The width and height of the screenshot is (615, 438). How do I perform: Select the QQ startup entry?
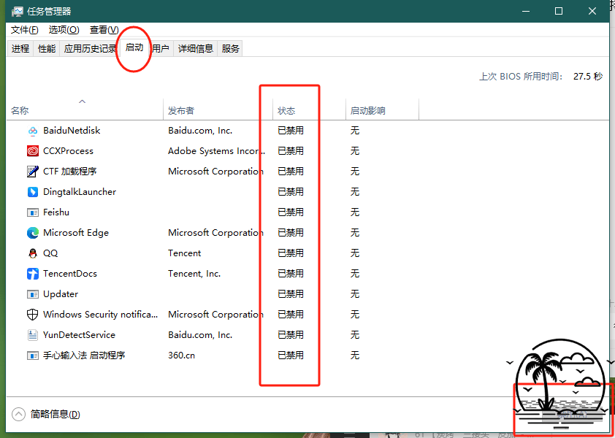(x=307, y=253)
